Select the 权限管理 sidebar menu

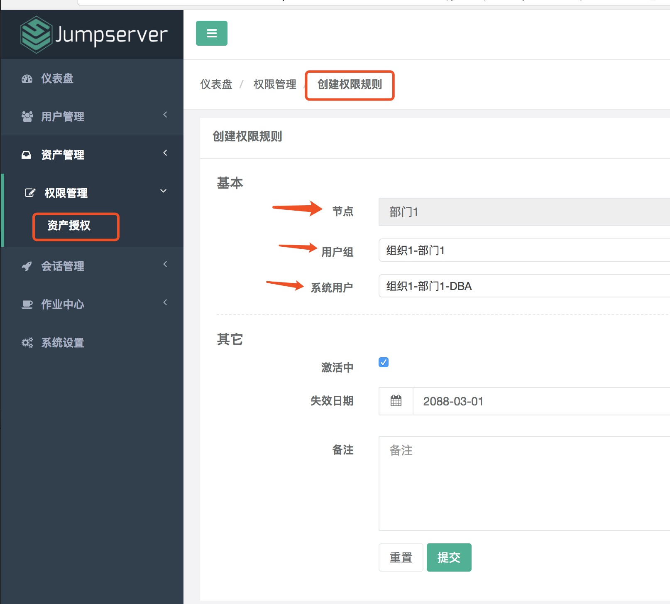pos(92,193)
